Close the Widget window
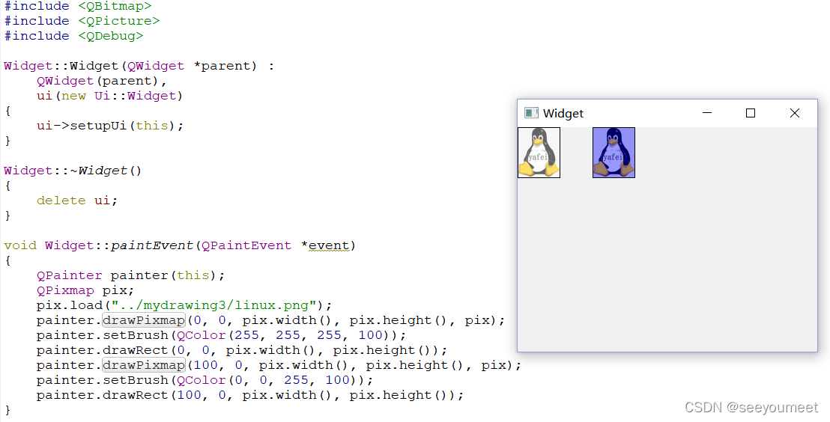830x422 pixels. [795, 113]
